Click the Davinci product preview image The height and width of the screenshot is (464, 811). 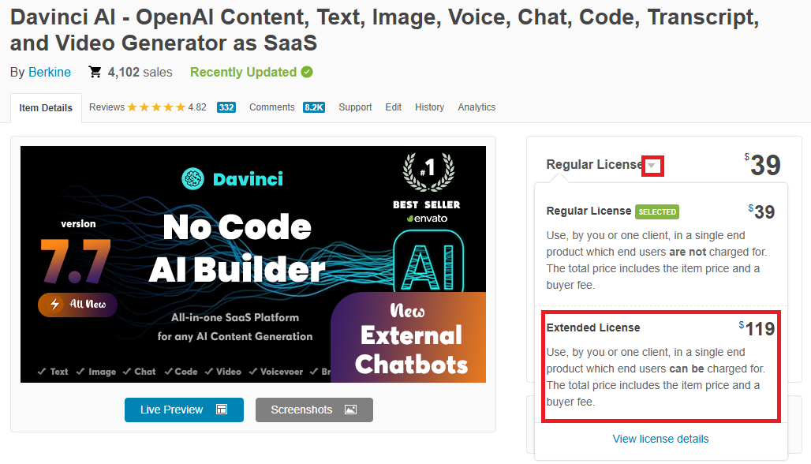point(253,264)
